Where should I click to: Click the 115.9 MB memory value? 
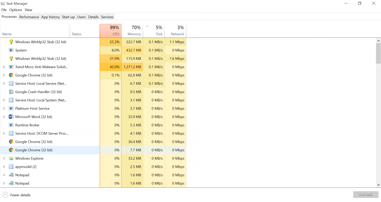coord(133,59)
